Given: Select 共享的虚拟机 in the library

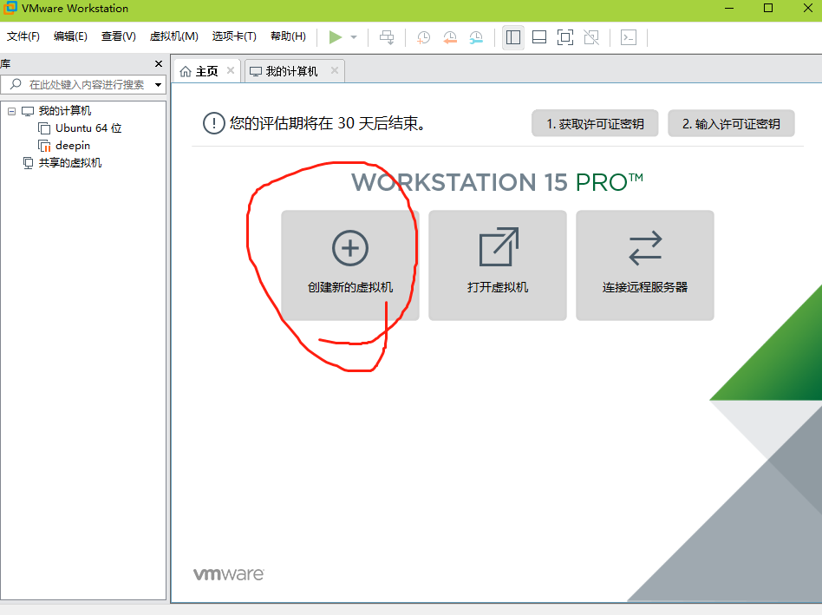Looking at the screenshot, I should pos(69,163).
